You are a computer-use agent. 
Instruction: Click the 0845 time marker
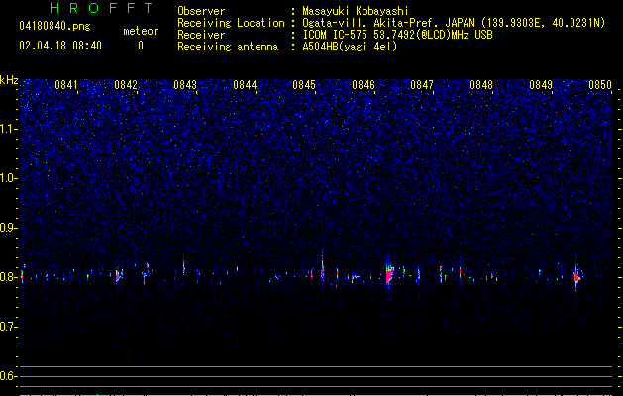(x=304, y=85)
